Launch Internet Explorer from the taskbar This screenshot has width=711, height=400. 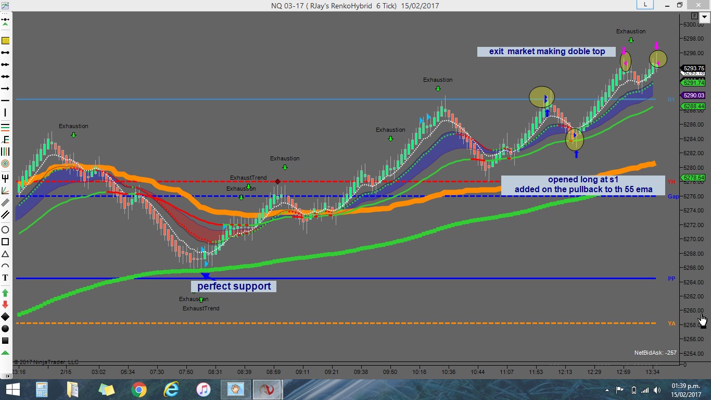pos(171,390)
